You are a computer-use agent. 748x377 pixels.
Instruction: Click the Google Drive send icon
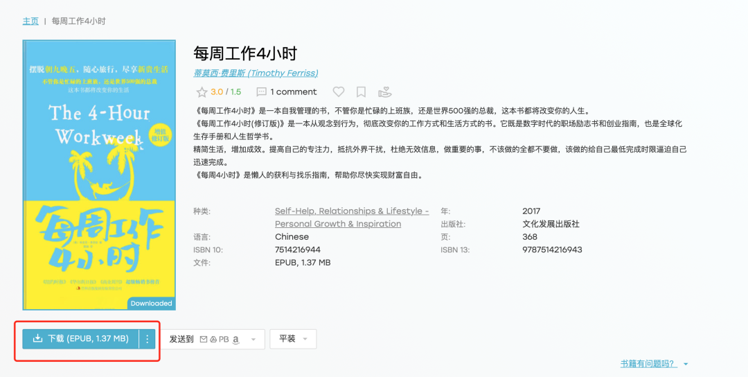213,340
